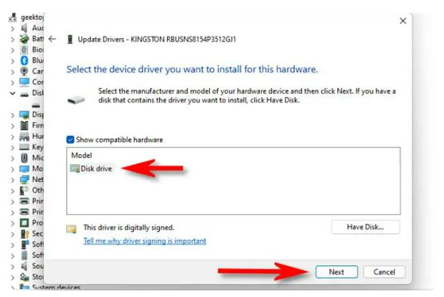This screenshot has width=444, height=297.
Task: Click the Monitors icon in device tree
Action: [x=25, y=168]
